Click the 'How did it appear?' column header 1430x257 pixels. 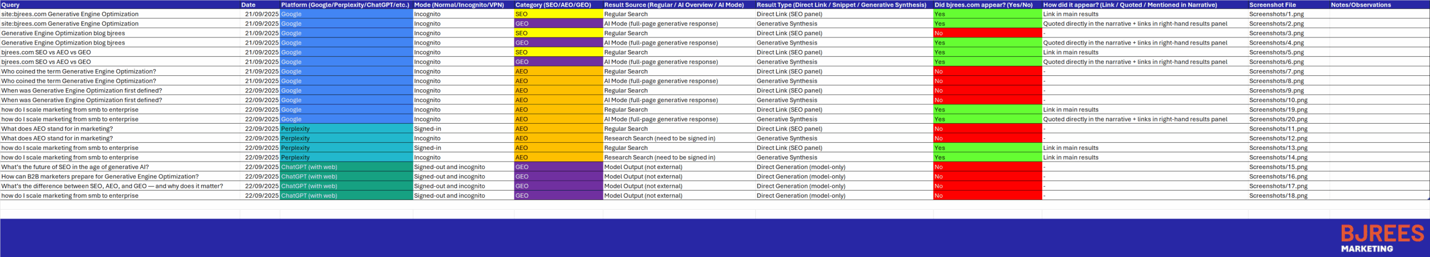[1144, 4]
